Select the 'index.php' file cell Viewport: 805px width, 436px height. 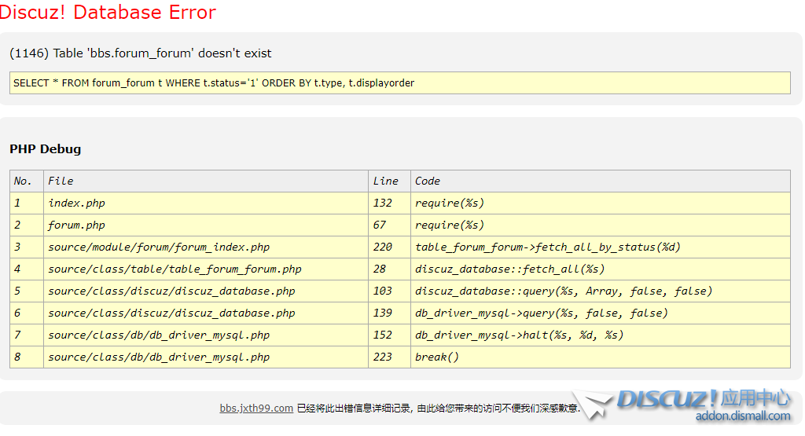[206, 203]
